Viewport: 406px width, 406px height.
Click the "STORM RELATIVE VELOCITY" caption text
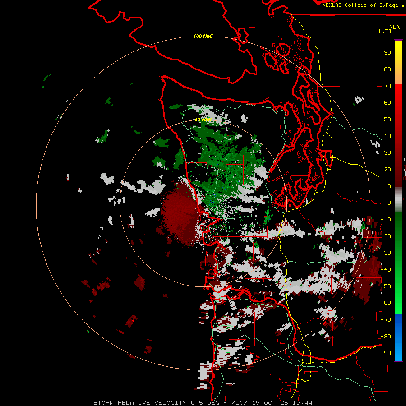point(140,403)
